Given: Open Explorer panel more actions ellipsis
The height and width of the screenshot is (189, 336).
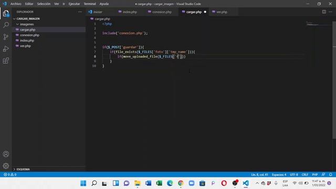Looking at the screenshot, I should 80,12.
